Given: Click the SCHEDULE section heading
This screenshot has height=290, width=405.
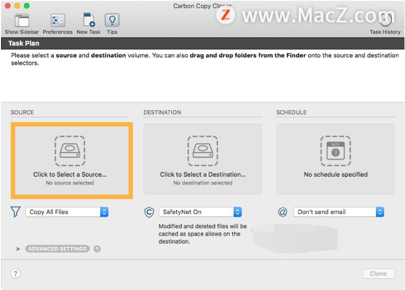Looking at the screenshot, I should click(x=291, y=112).
